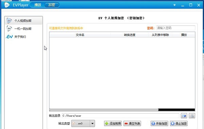
Task: Switch to the 加密 tab
Action: pyautogui.click(x=52, y=5)
